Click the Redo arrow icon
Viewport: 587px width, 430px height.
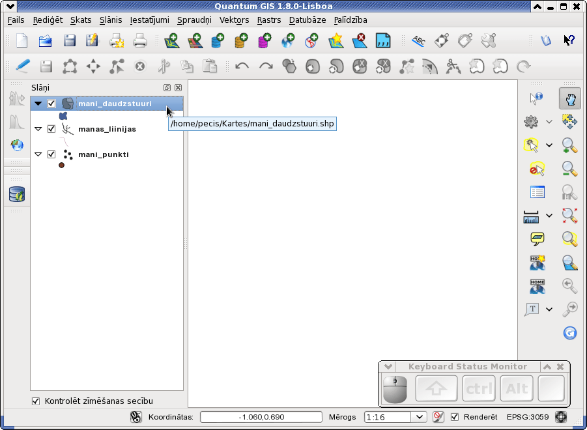[x=266, y=66]
